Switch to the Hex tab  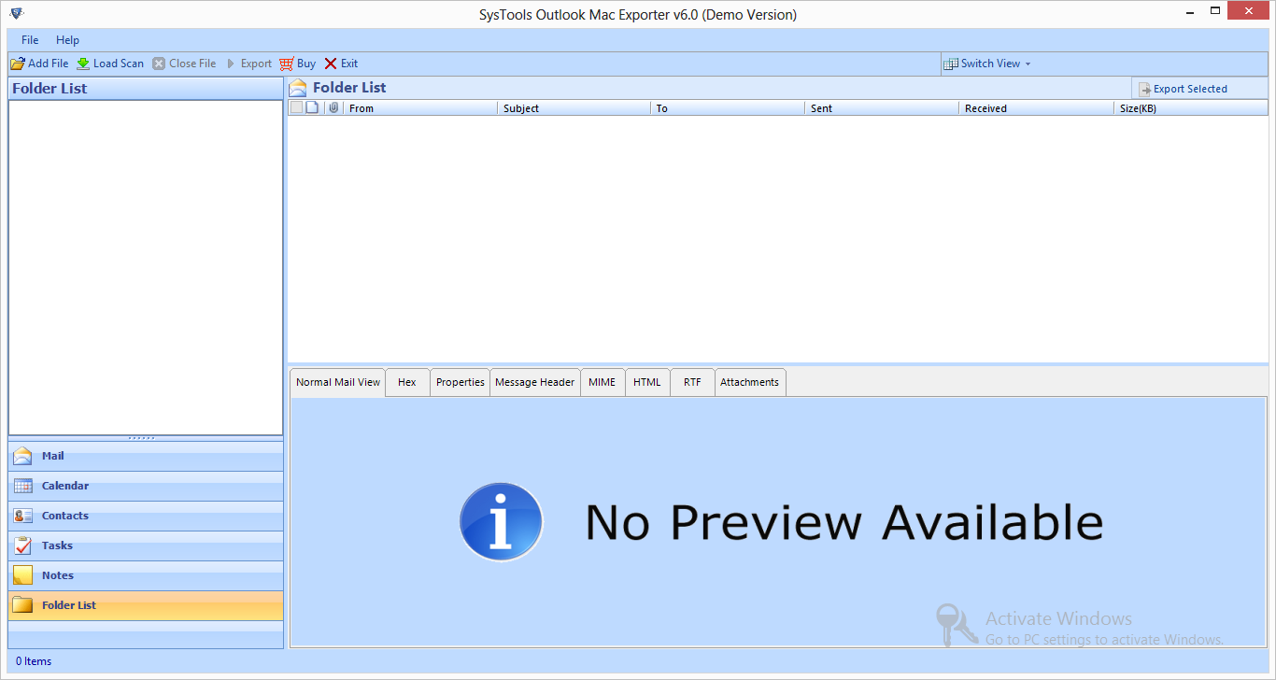(407, 382)
